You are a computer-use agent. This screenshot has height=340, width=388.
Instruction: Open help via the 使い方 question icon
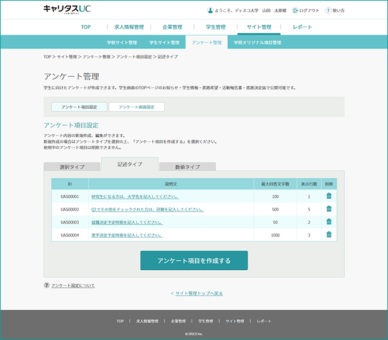coord(328,10)
